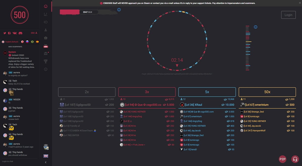This screenshot has width=302, height=166.
Task: Click [Lvl 67] omerinium in 5x list
Action: click(x=207, y=116)
